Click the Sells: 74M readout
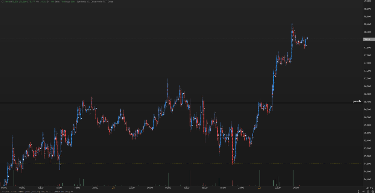This screenshot has height=193, width=375. pyautogui.click(x=60, y=2)
